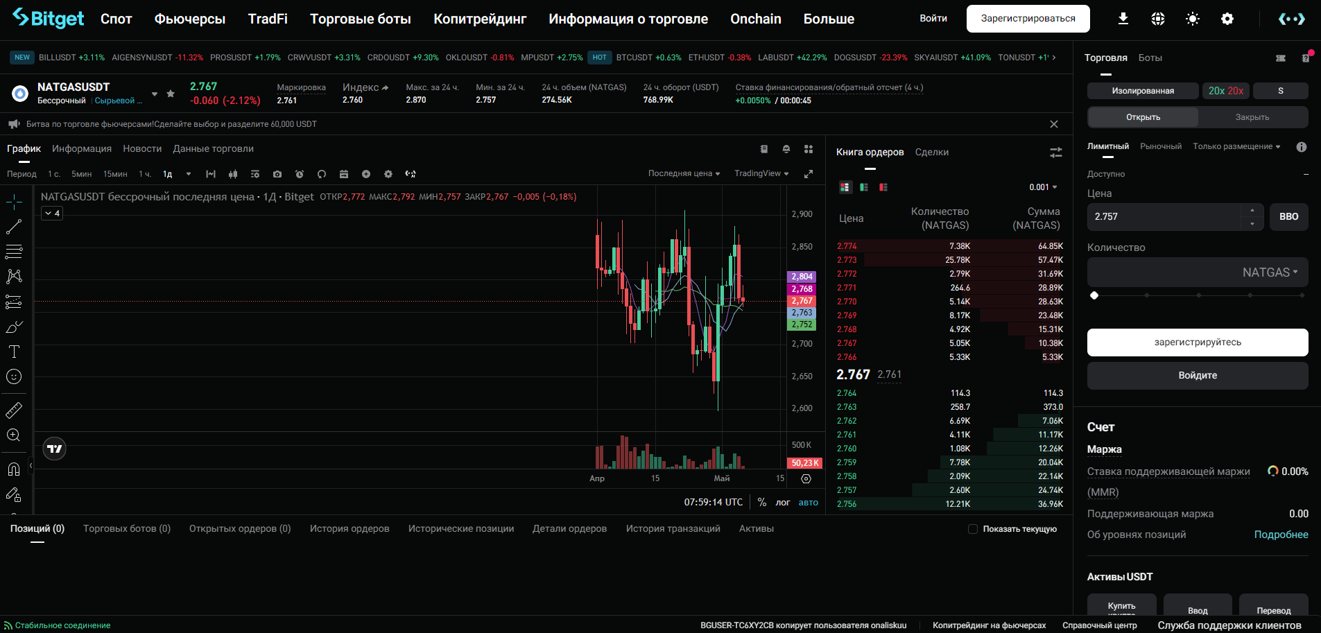Open the order type info icon
Screen dimensions: 1321x633
point(1302,147)
